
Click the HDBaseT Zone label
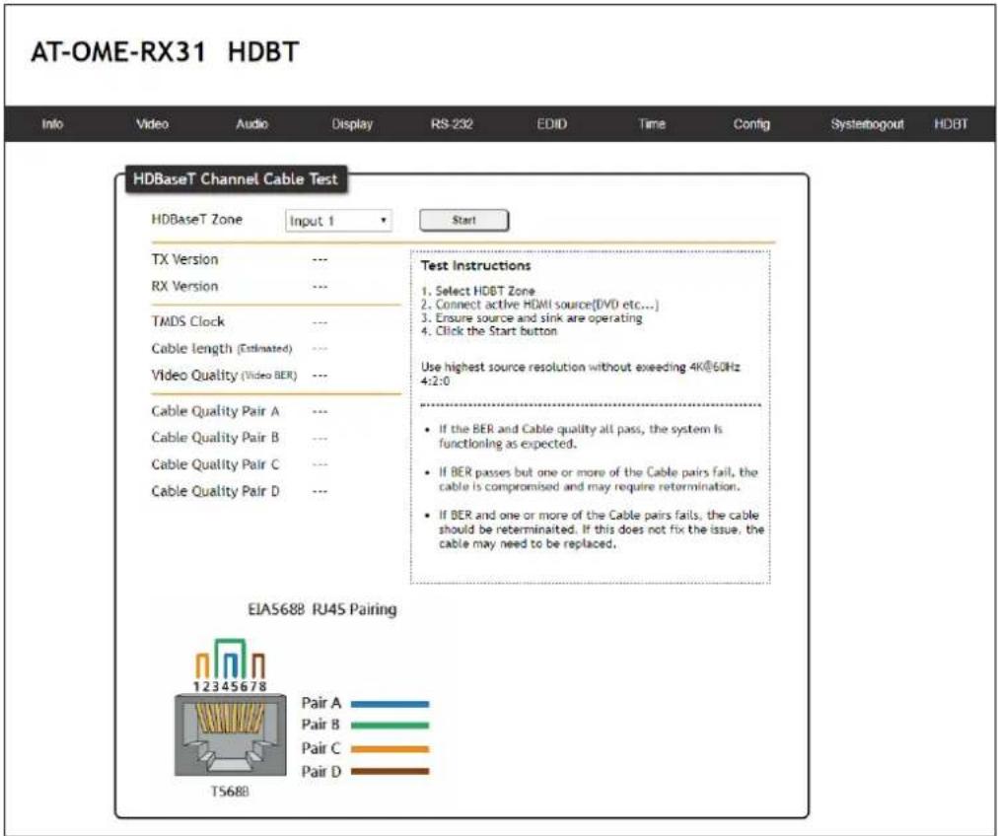click(x=196, y=220)
